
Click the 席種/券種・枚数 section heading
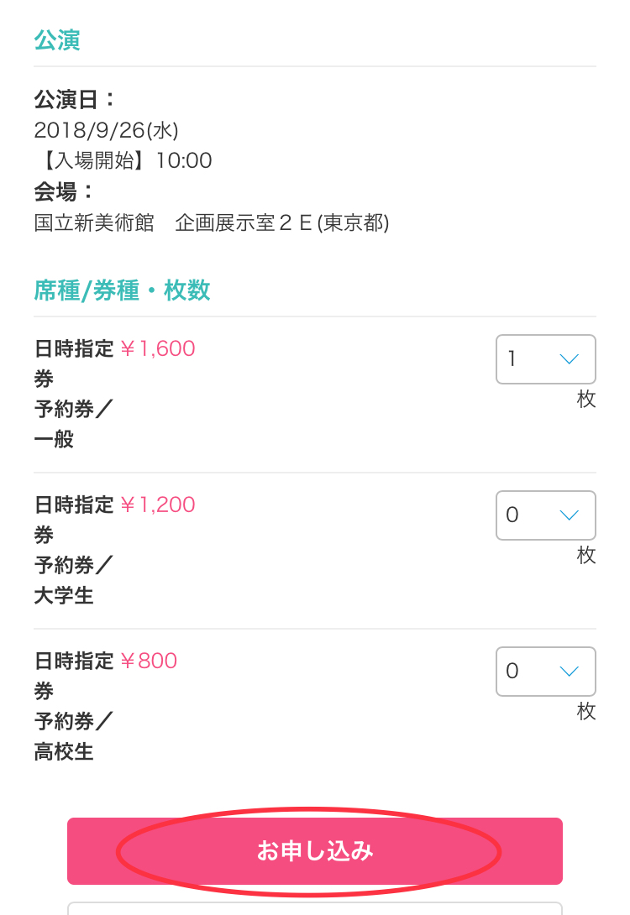[122, 290]
